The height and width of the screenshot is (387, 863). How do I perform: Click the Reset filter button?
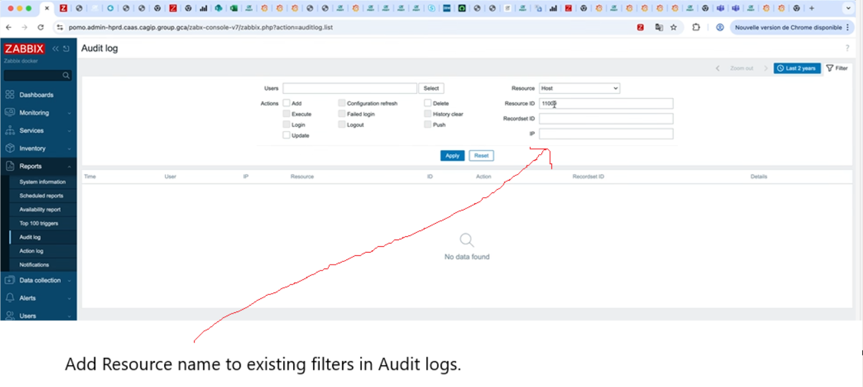[x=481, y=156]
